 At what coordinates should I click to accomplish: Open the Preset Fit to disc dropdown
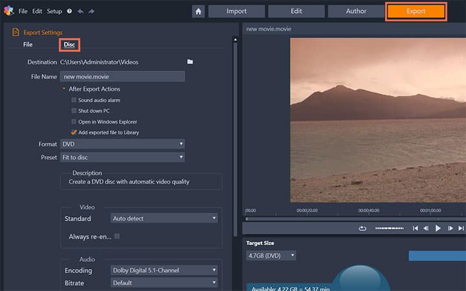coord(122,157)
